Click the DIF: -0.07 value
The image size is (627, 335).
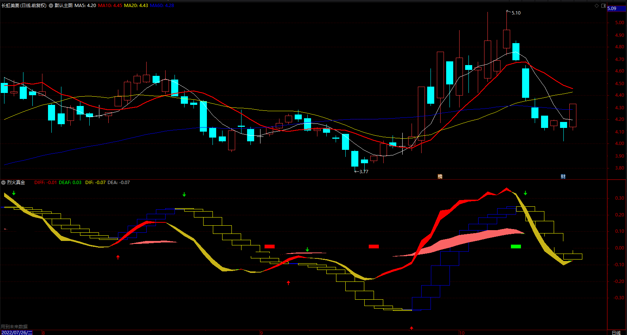[x=95, y=183]
